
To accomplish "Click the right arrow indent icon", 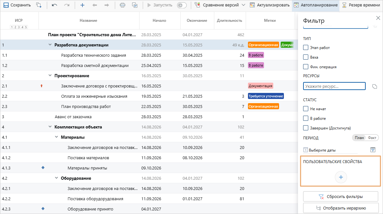I will (x=106, y=5).
